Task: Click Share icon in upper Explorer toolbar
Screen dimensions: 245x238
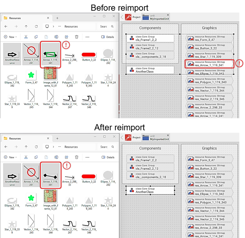Action: pyautogui.click(x=67, y=37)
